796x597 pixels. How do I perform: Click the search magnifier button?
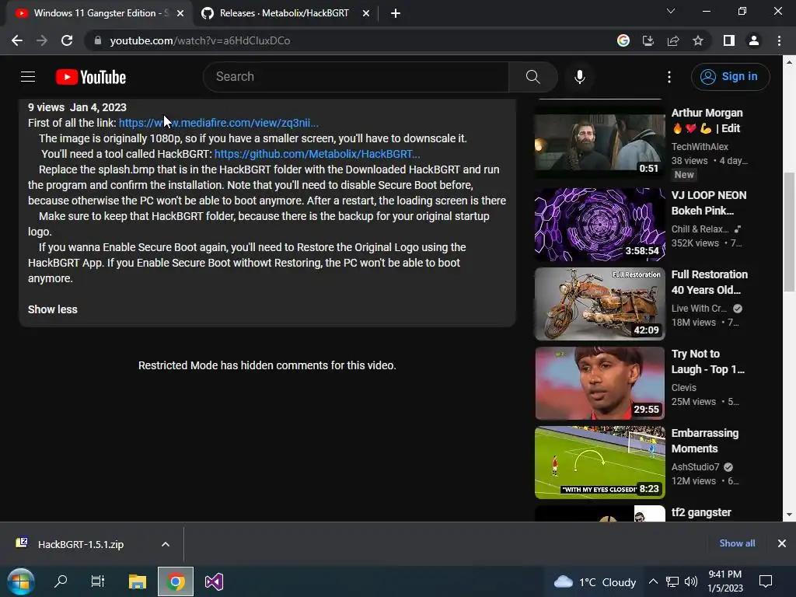[532, 77]
